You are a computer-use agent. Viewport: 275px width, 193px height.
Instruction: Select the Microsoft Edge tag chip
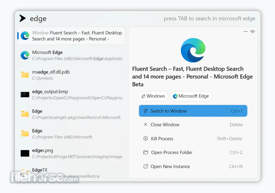[191, 96]
